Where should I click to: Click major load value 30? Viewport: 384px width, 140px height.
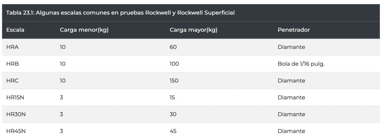(x=173, y=114)
